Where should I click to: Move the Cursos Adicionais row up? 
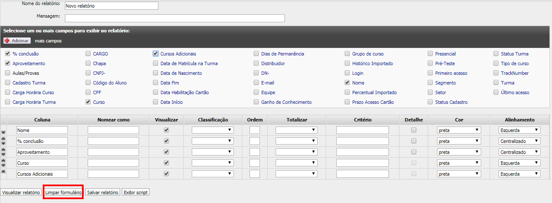point(3,171)
